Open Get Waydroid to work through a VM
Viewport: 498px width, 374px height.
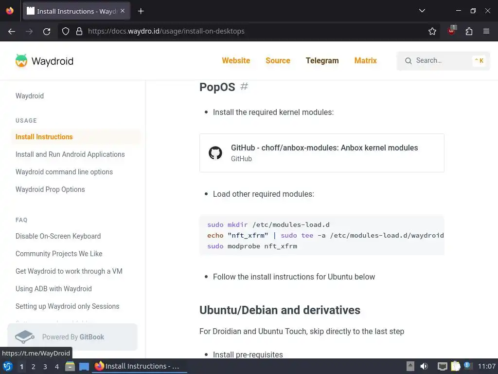click(x=69, y=271)
